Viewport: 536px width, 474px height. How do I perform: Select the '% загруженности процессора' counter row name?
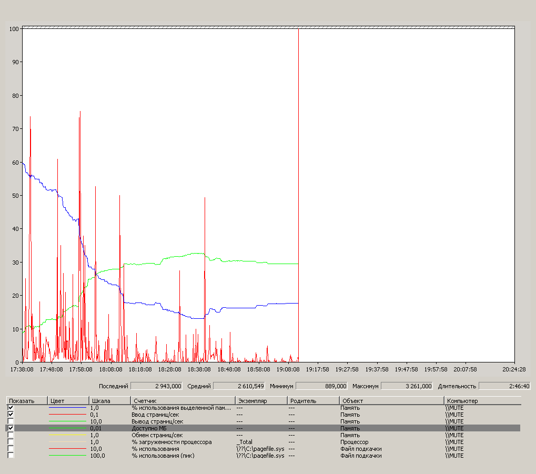[x=171, y=442]
